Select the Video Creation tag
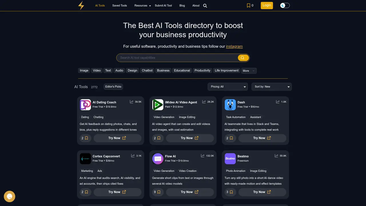Image resolution: width=366 pixels, height=206 pixels. 188,171
